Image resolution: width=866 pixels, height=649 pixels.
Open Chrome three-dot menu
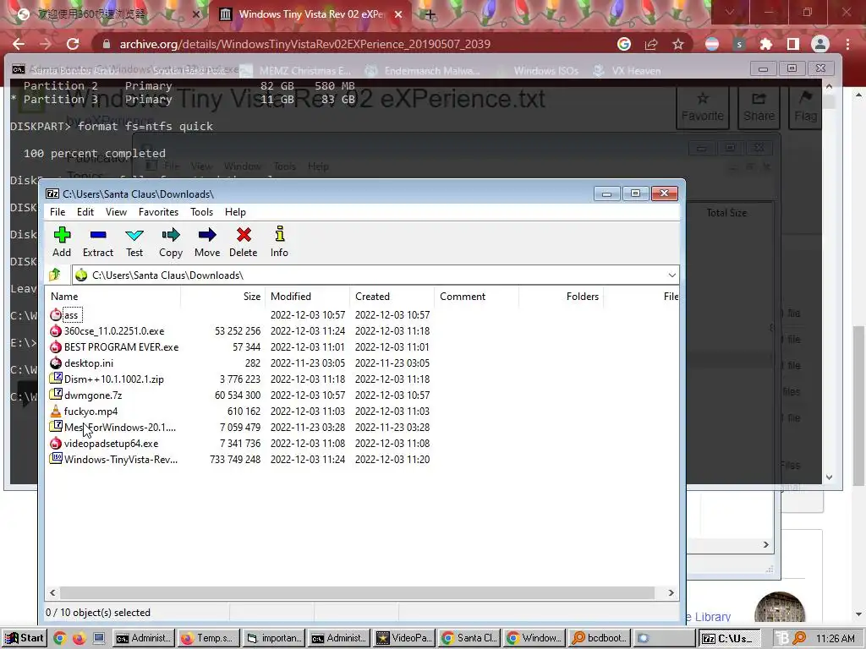pyautogui.click(x=847, y=44)
